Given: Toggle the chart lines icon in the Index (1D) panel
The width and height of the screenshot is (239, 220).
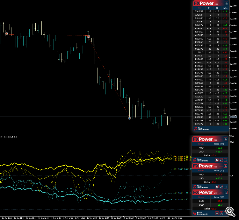Looking at the screenshot, I should click(x=221, y=187).
